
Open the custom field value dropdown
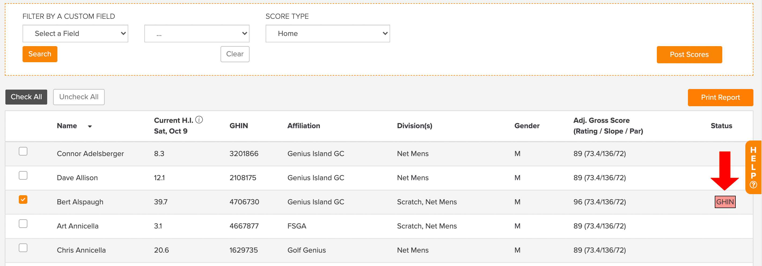pyautogui.click(x=197, y=34)
